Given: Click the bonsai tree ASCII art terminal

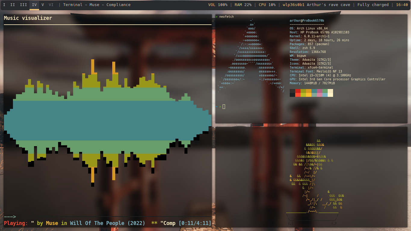Looking at the screenshot, I should pyautogui.click(x=311, y=177).
